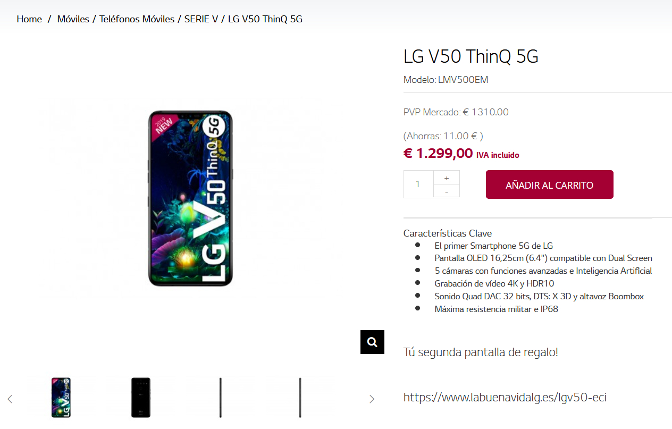Select the black back view thumbnail
Image resolution: width=672 pixels, height=429 pixels.
coord(141,398)
